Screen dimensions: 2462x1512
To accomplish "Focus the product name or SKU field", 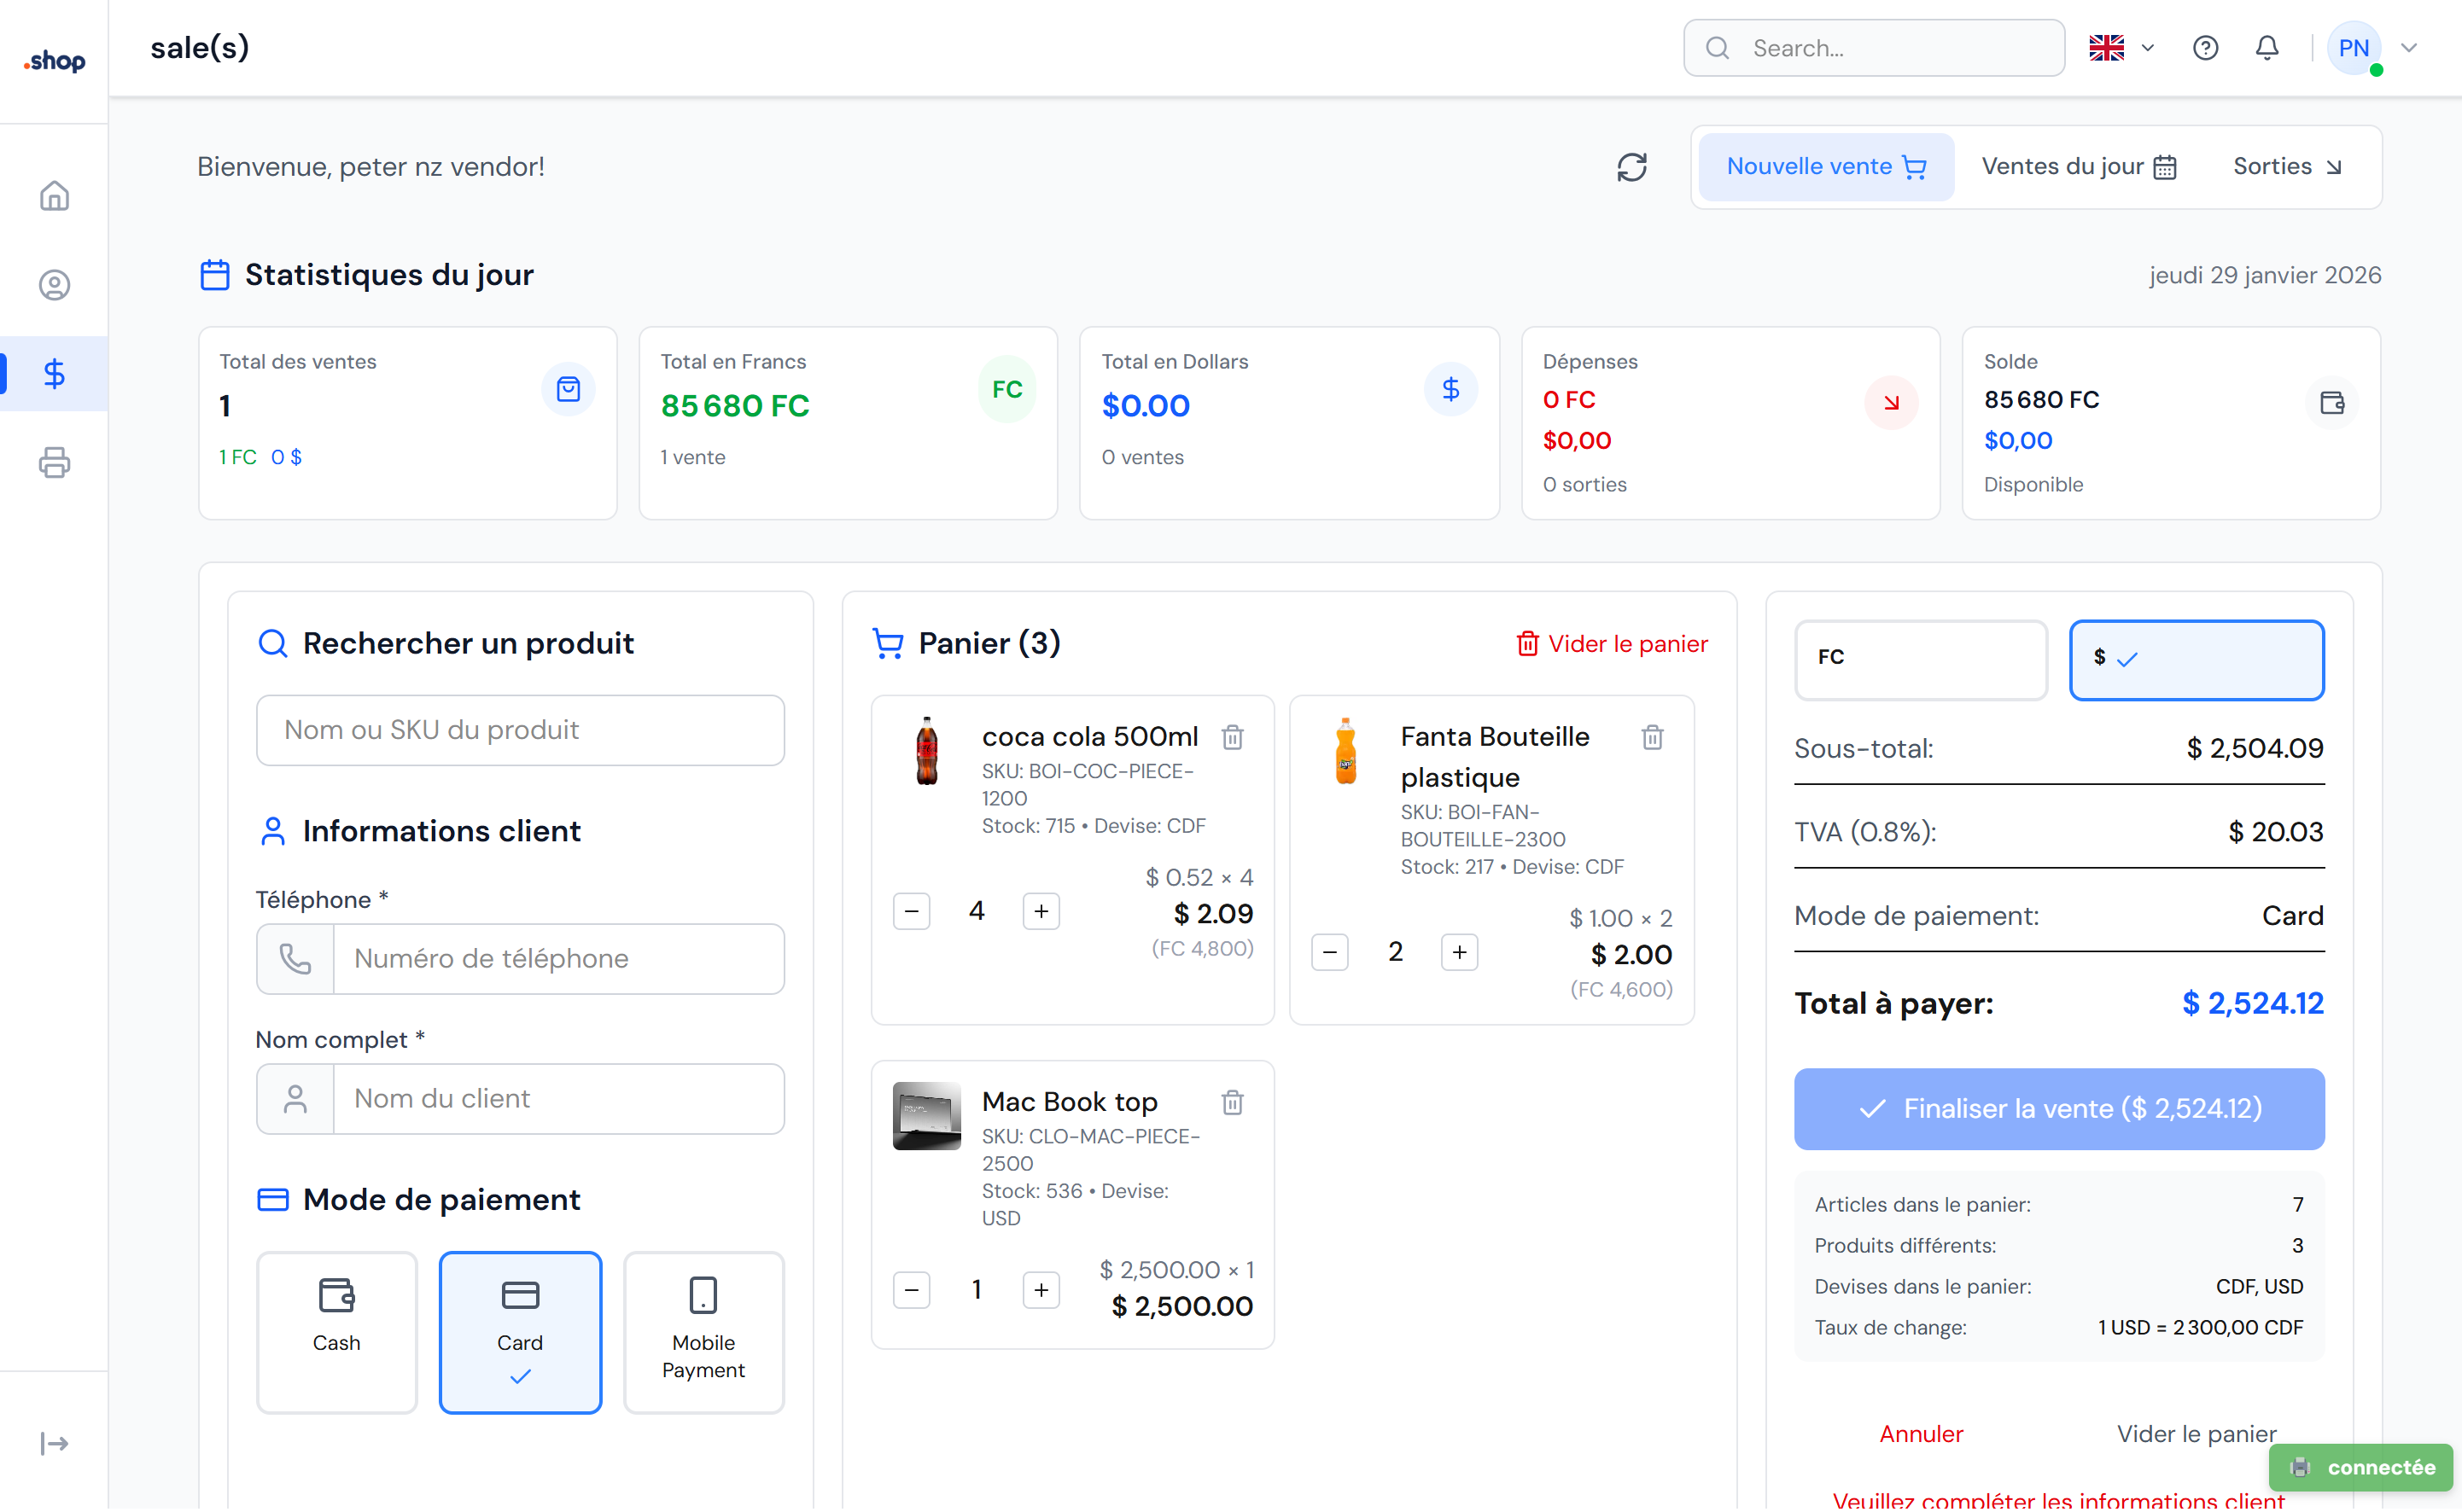I will click(x=520, y=730).
